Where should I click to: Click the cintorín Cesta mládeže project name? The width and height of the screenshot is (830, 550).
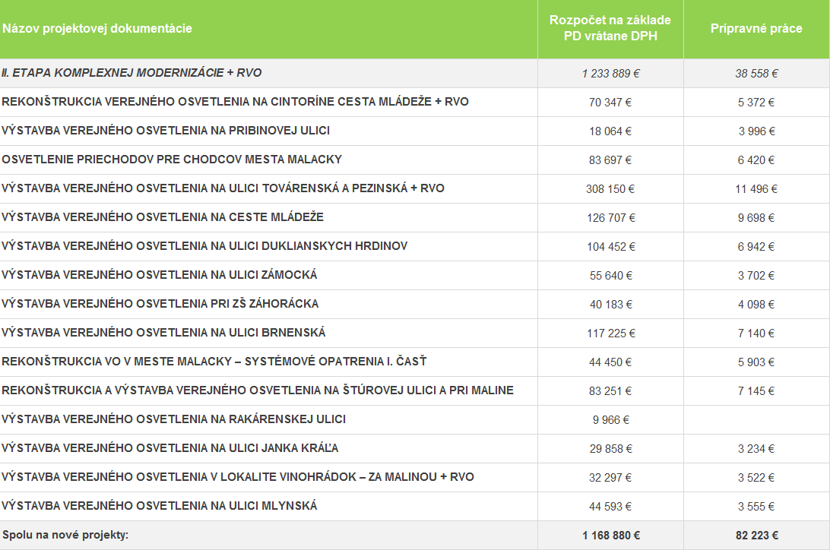pos(235,102)
